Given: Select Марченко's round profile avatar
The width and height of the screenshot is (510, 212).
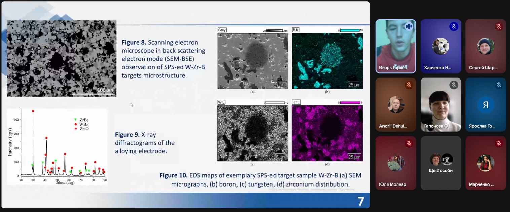Looking at the screenshot, I should pyautogui.click(x=485, y=163).
